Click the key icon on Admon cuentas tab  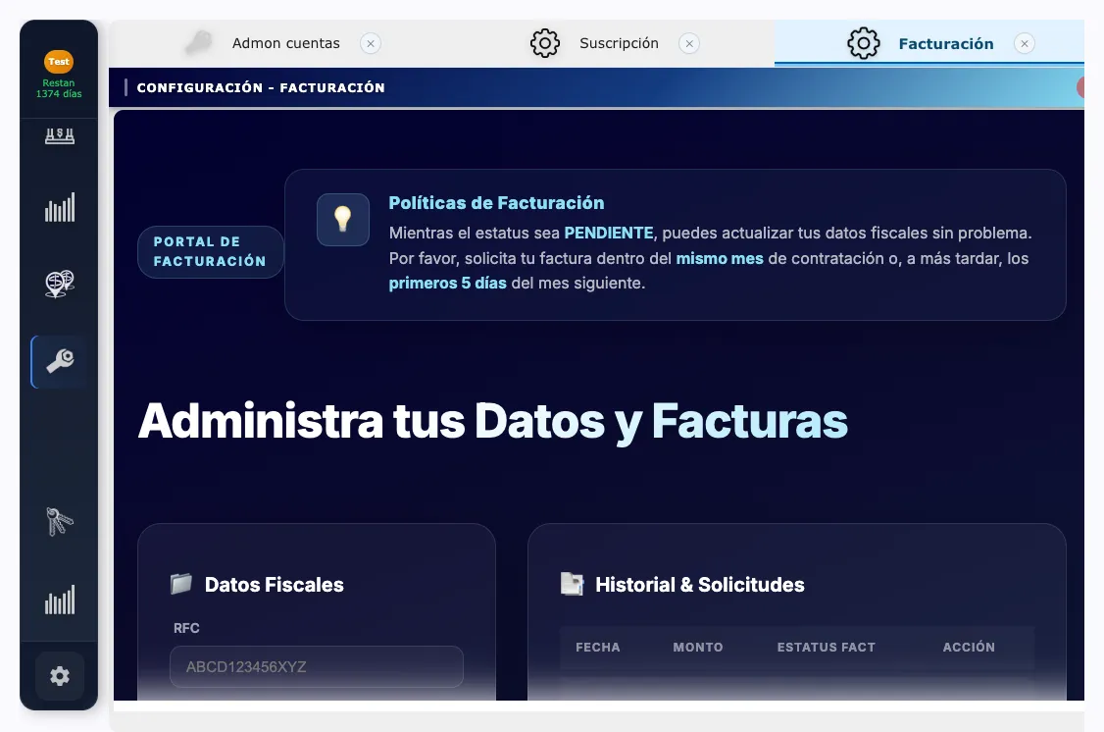point(199,43)
